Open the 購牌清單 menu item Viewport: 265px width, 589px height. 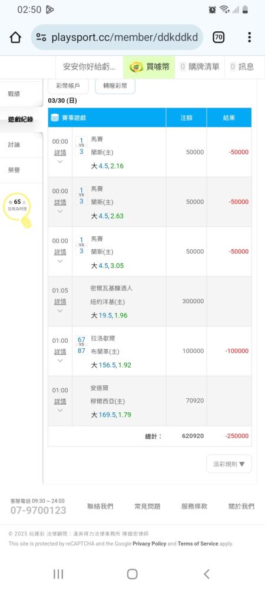pos(199,67)
